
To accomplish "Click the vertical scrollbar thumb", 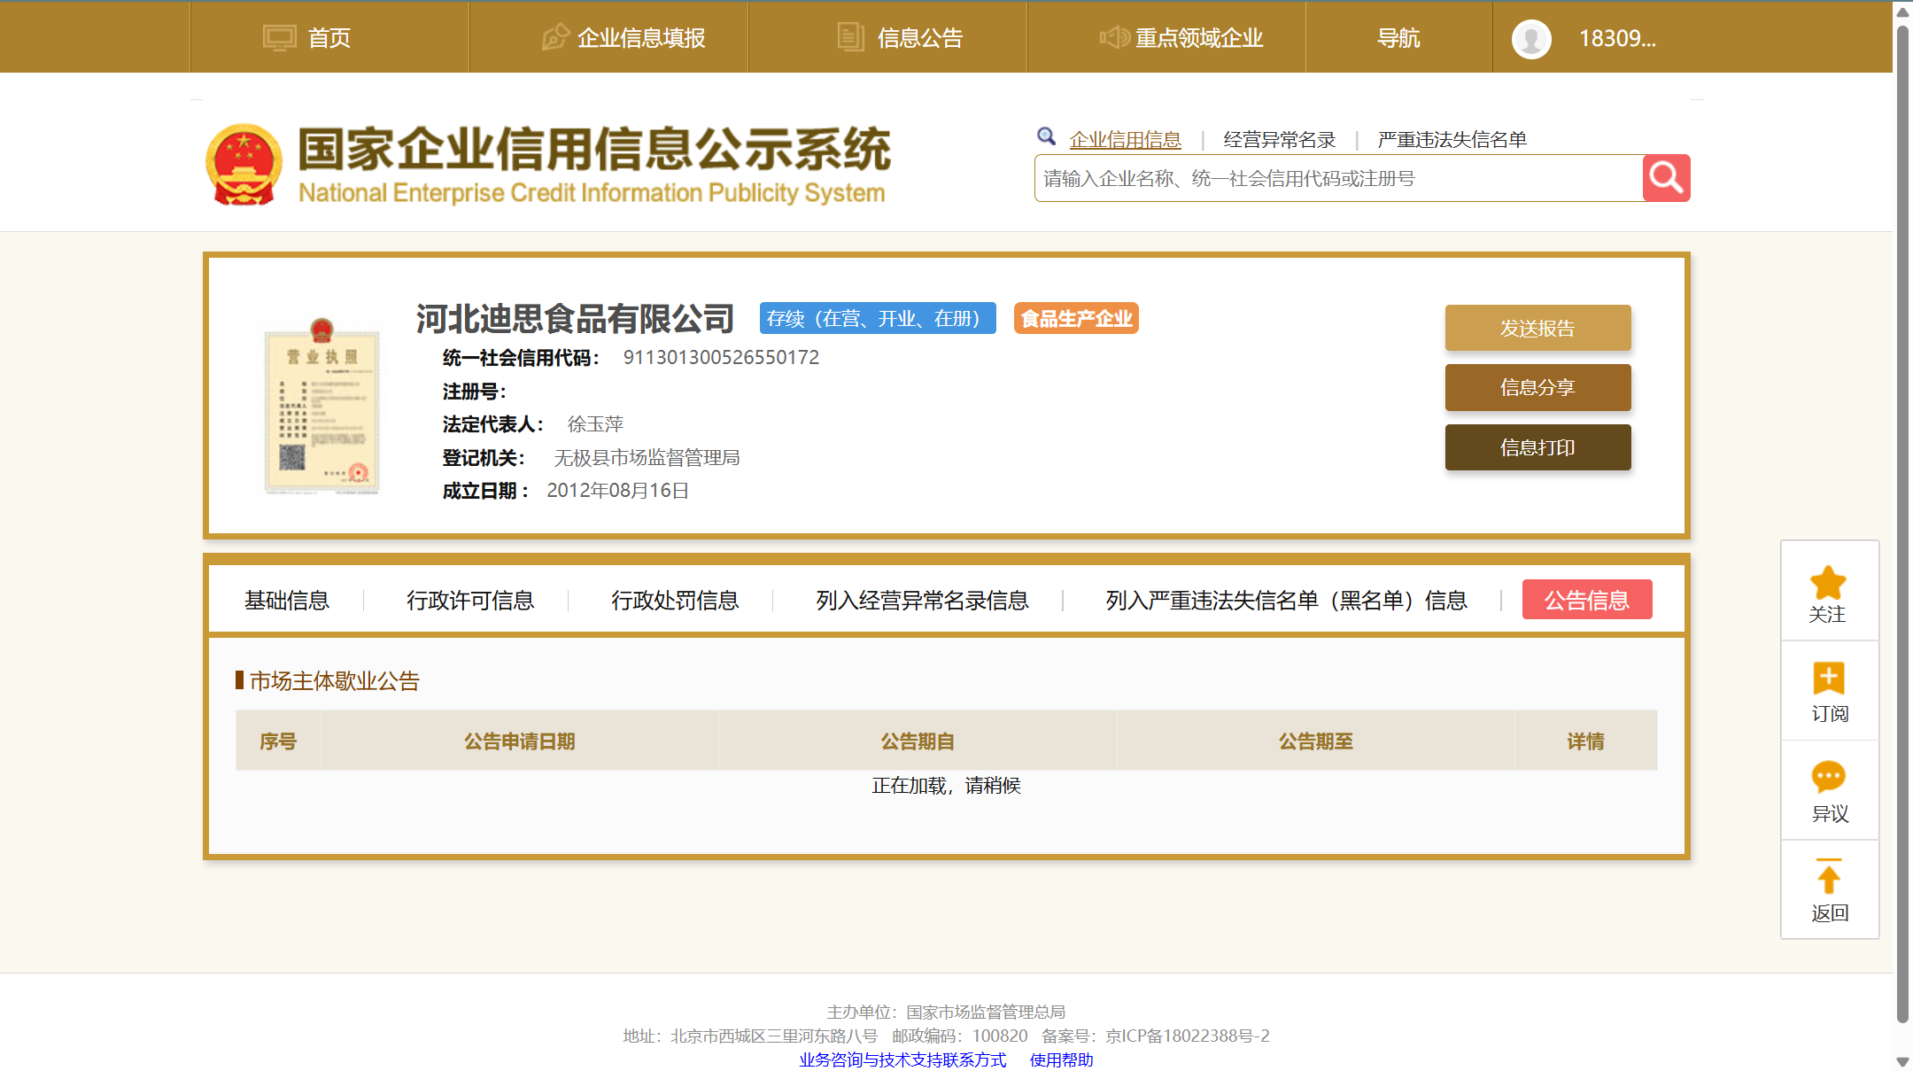I will click(1902, 523).
